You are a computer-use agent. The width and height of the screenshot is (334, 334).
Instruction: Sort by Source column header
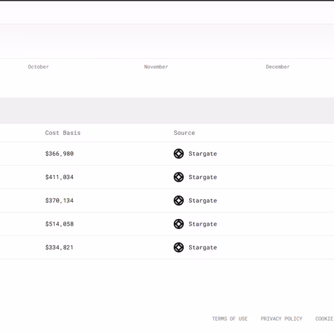184,133
